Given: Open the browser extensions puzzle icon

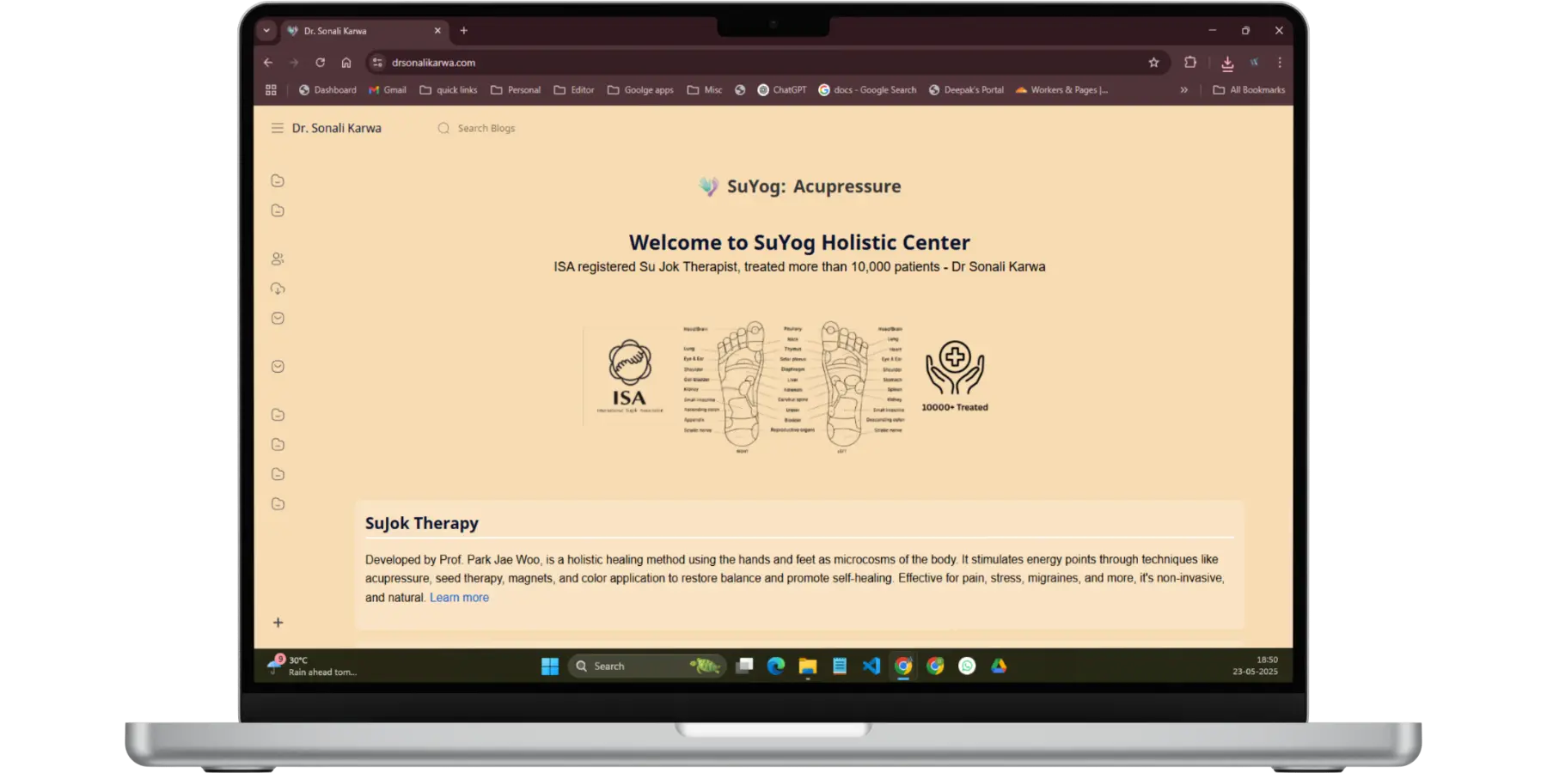Looking at the screenshot, I should click(x=1190, y=63).
